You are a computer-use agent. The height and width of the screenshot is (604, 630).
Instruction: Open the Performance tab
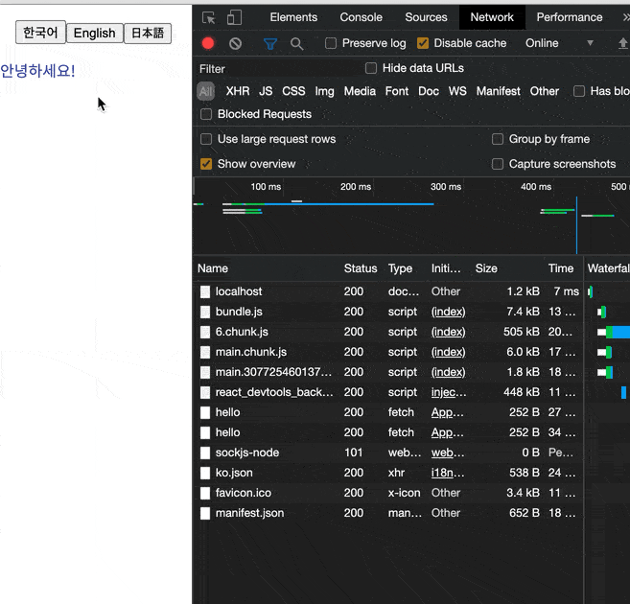pyautogui.click(x=570, y=17)
